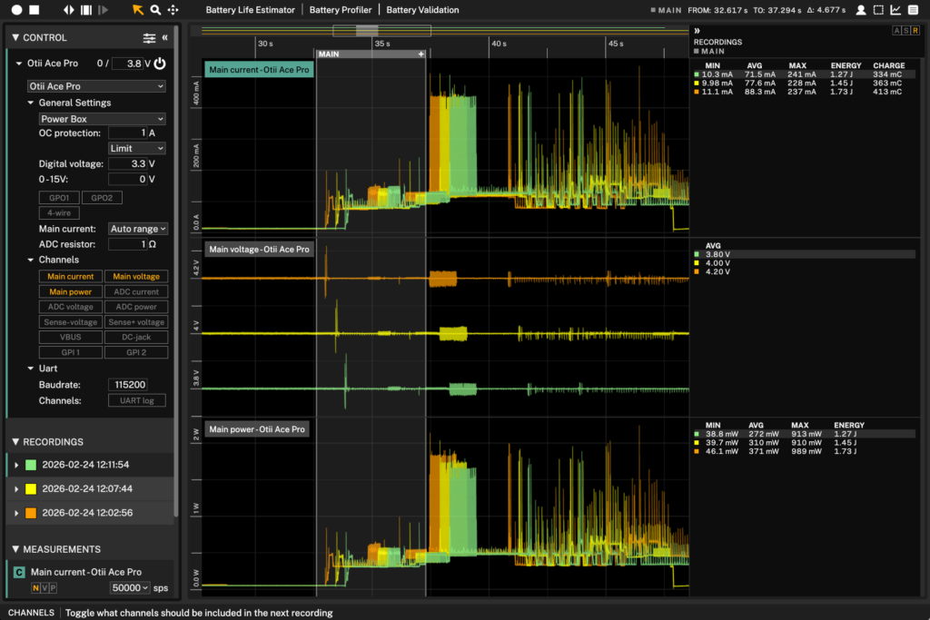930x620 pixels.
Task: Collapse the Control sidebar with double chevron
Action: (x=164, y=38)
